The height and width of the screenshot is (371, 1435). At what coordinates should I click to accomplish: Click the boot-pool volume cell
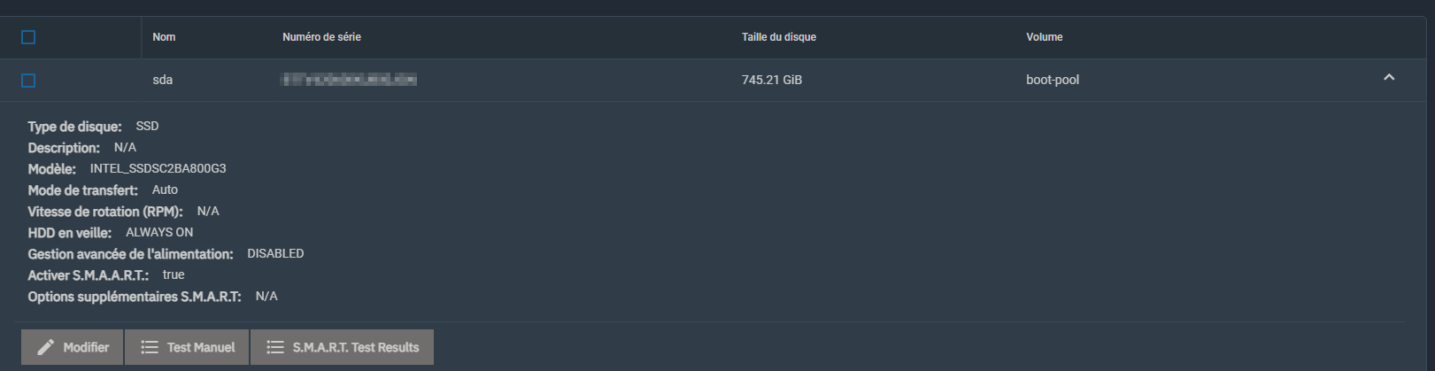pos(1053,80)
